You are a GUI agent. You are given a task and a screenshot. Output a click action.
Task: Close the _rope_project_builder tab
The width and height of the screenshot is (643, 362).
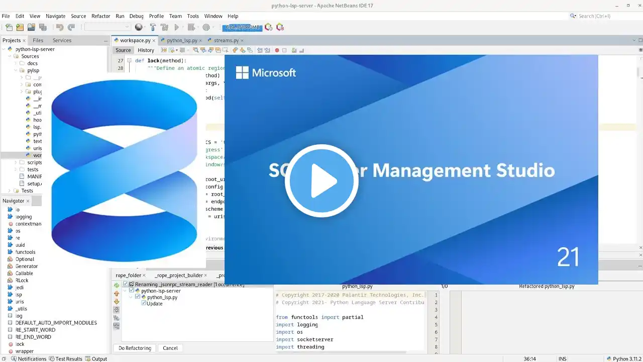205,276
